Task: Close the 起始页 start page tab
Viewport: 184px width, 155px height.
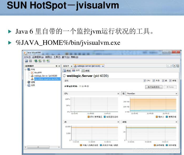Action: [71, 66]
